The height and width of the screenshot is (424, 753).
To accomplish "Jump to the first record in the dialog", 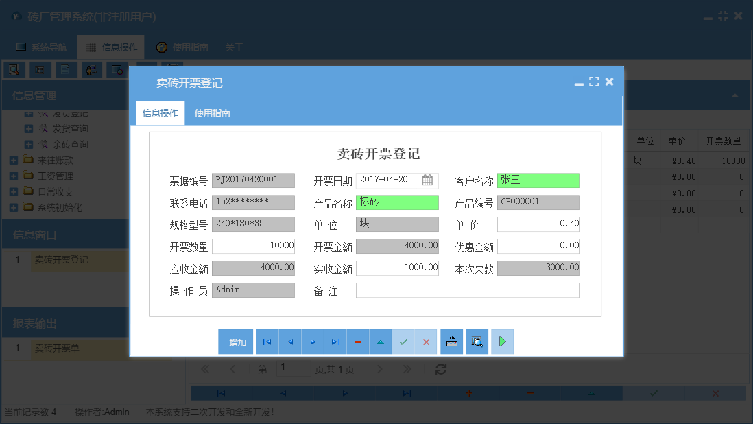I will click(x=267, y=341).
